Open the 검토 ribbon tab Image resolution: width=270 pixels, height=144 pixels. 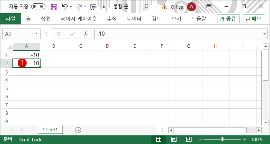tap(157, 19)
